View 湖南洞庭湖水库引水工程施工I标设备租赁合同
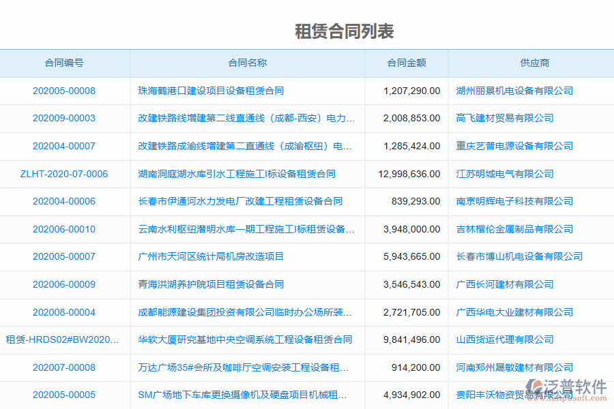Screen dimensions: 614x409 pyautogui.click(x=225, y=174)
